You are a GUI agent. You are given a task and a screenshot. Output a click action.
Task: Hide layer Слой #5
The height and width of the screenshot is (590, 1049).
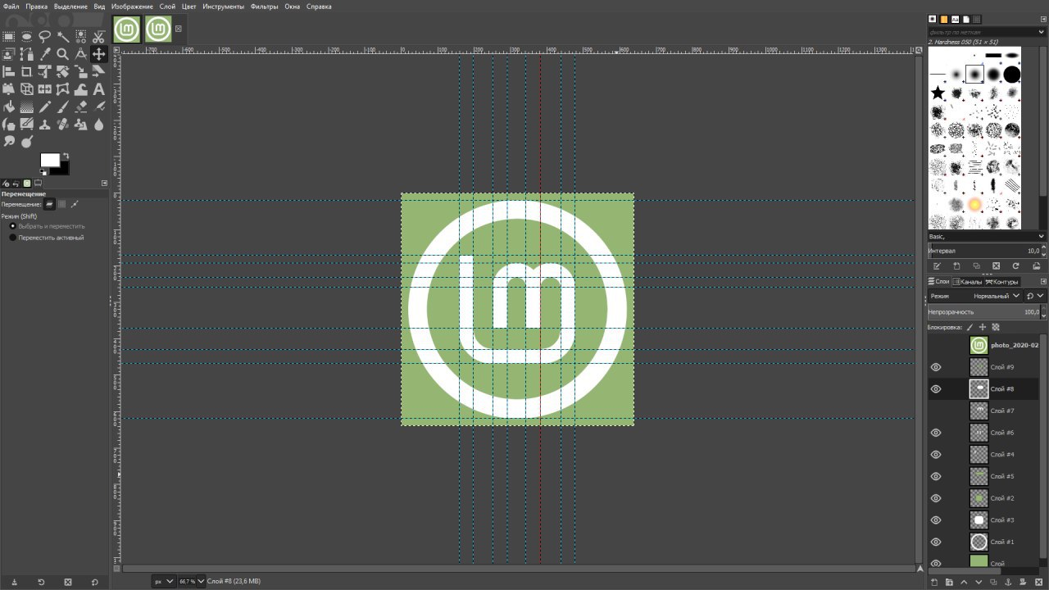pos(936,476)
